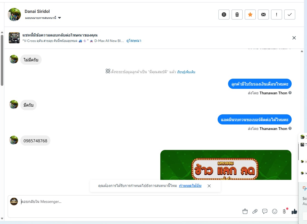Image resolution: width=307 pixels, height=224 pixels.
Task: Open the emoji picker smiley icon
Action: pyautogui.click(x=274, y=211)
